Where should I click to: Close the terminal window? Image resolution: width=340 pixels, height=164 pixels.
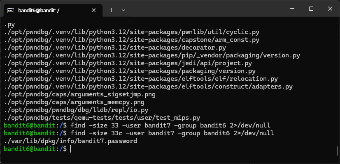[x=330, y=9]
